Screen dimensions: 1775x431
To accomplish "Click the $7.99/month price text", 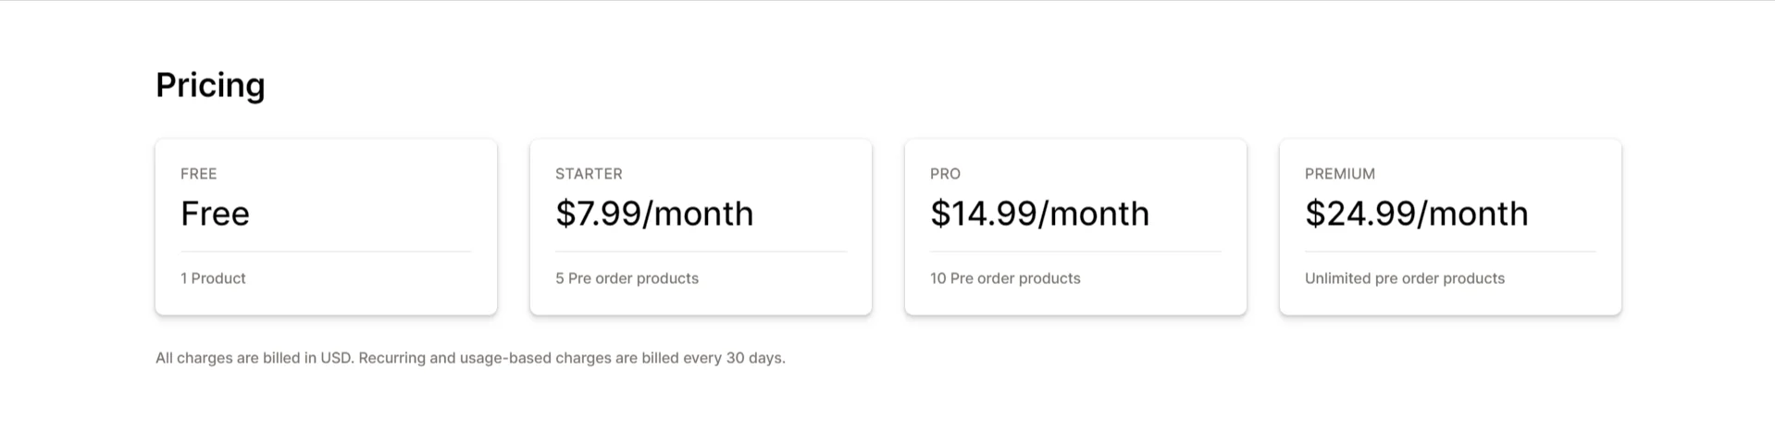I will [x=654, y=214].
